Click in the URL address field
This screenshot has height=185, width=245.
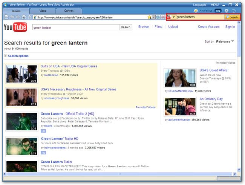(92, 17)
